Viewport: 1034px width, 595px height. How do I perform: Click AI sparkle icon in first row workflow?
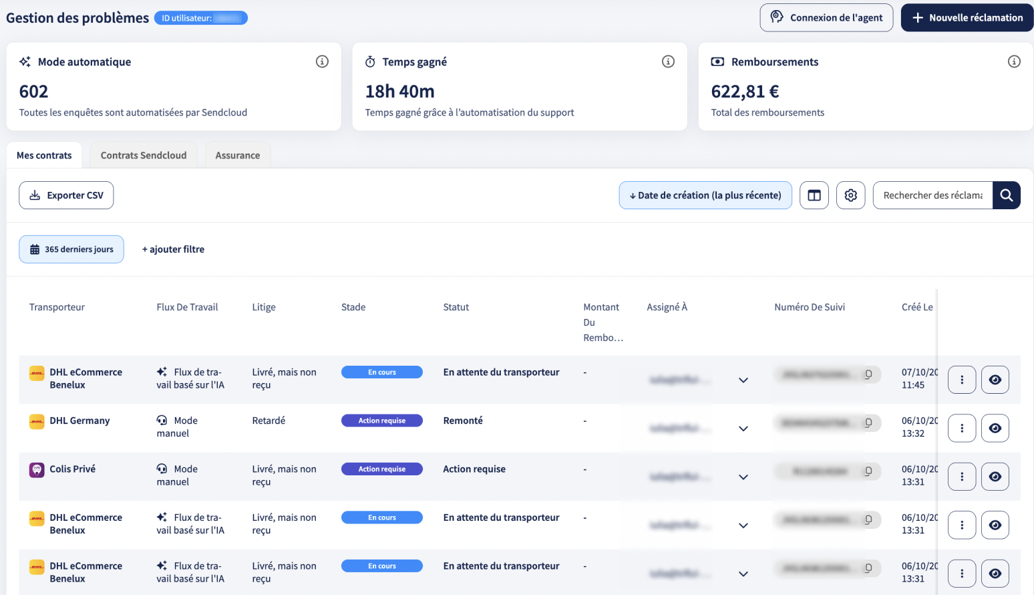click(x=162, y=372)
